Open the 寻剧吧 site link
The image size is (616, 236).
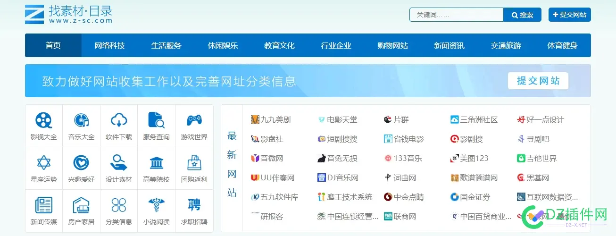[538, 139]
